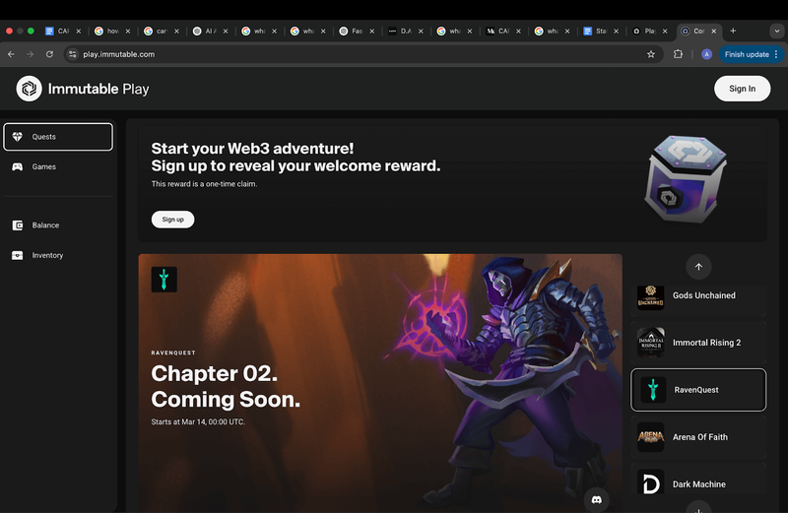Viewport: 788px width, 513px height.
Task: Click the Arena logo thumbnail
Action: coord(651,437)
